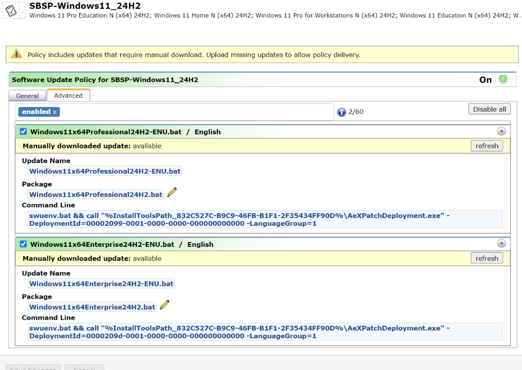
Task: Click the yellow warning triangle icon
Action: coord(17,54)
